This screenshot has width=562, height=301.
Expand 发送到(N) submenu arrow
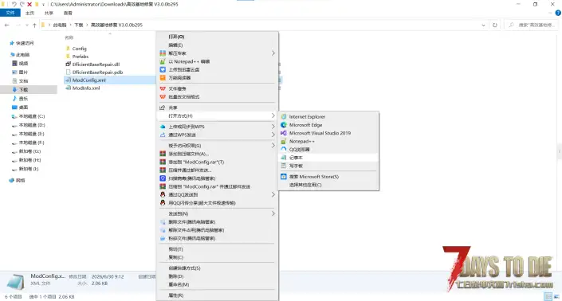coord(273,213)
